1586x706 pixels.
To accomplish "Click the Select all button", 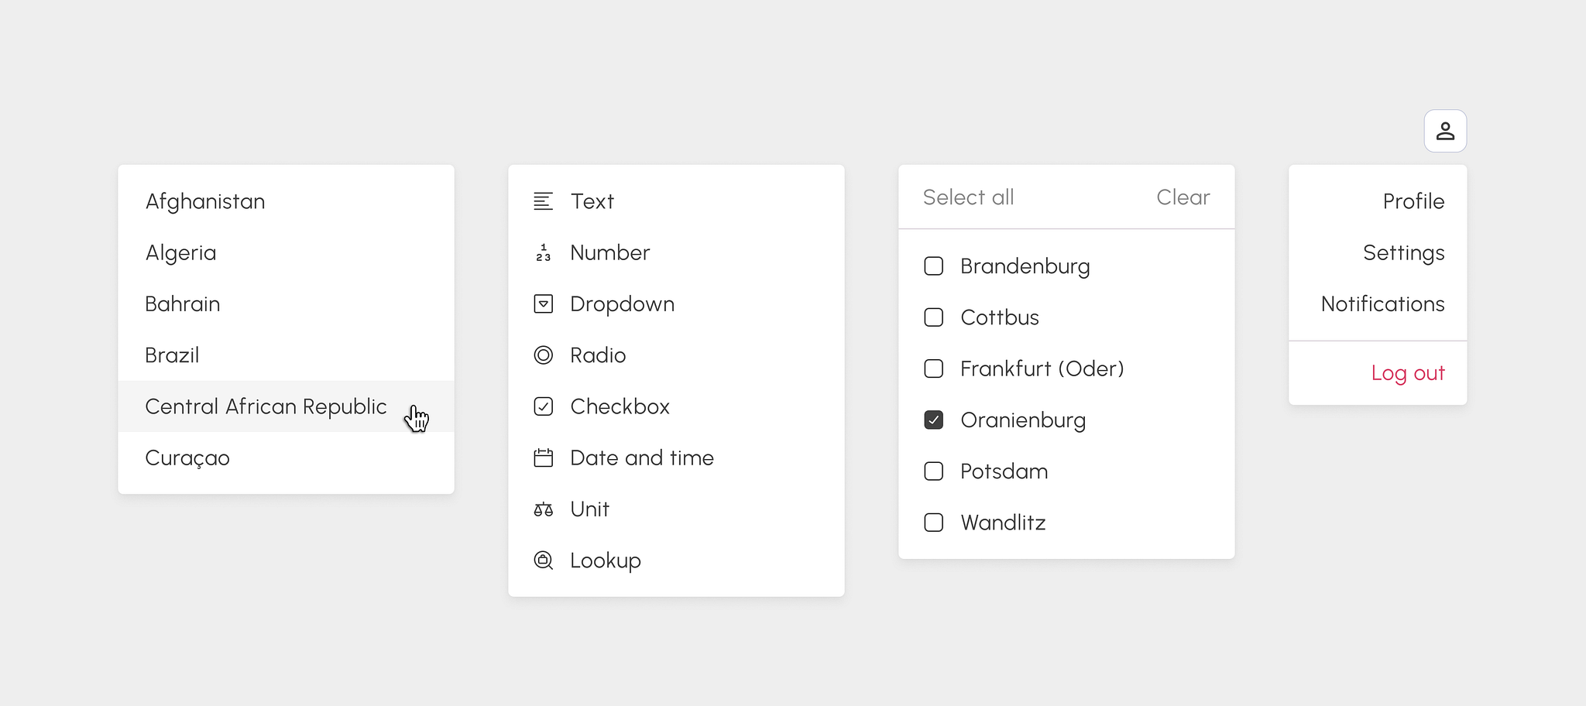I will click(968, 197).
